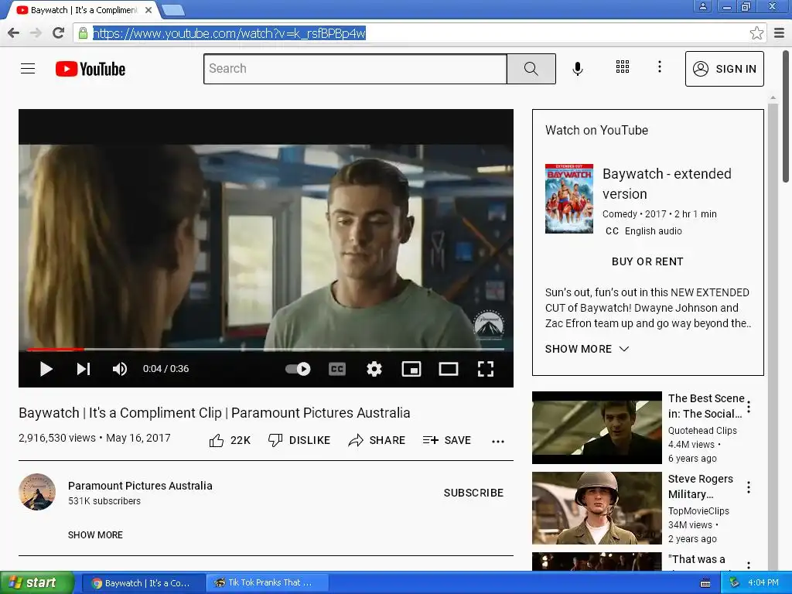
Task: Open Paramount Pictures Australia channel avatar
Action: pyautogui.click(x=37, y=492)
